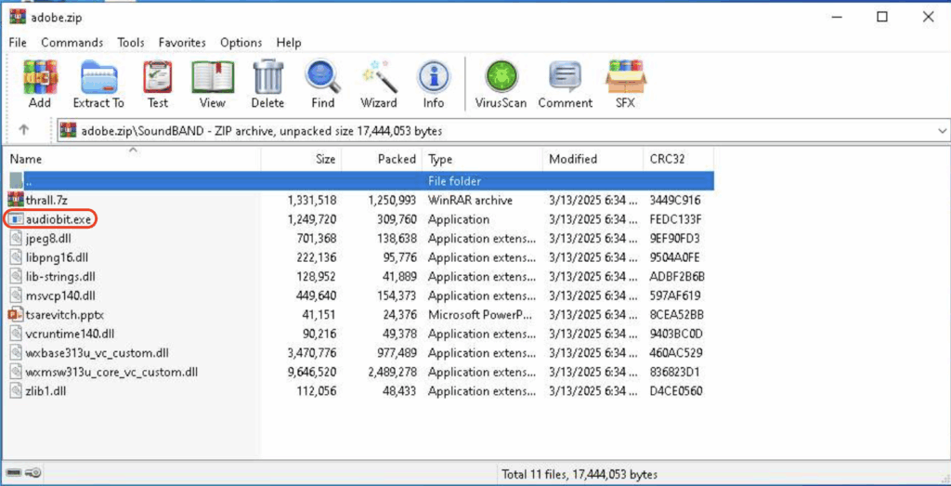The width and height of the screenshot is (951, 486).
Task: Select the msvcp140.dll file name
Action: coord(60,296)
